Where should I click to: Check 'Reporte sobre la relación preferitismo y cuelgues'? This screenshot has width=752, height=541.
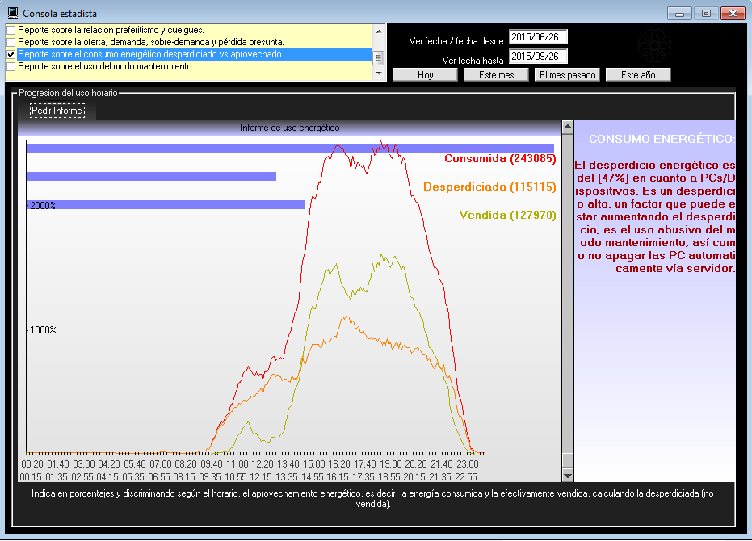pyautogui.click(x=11, y=30)
